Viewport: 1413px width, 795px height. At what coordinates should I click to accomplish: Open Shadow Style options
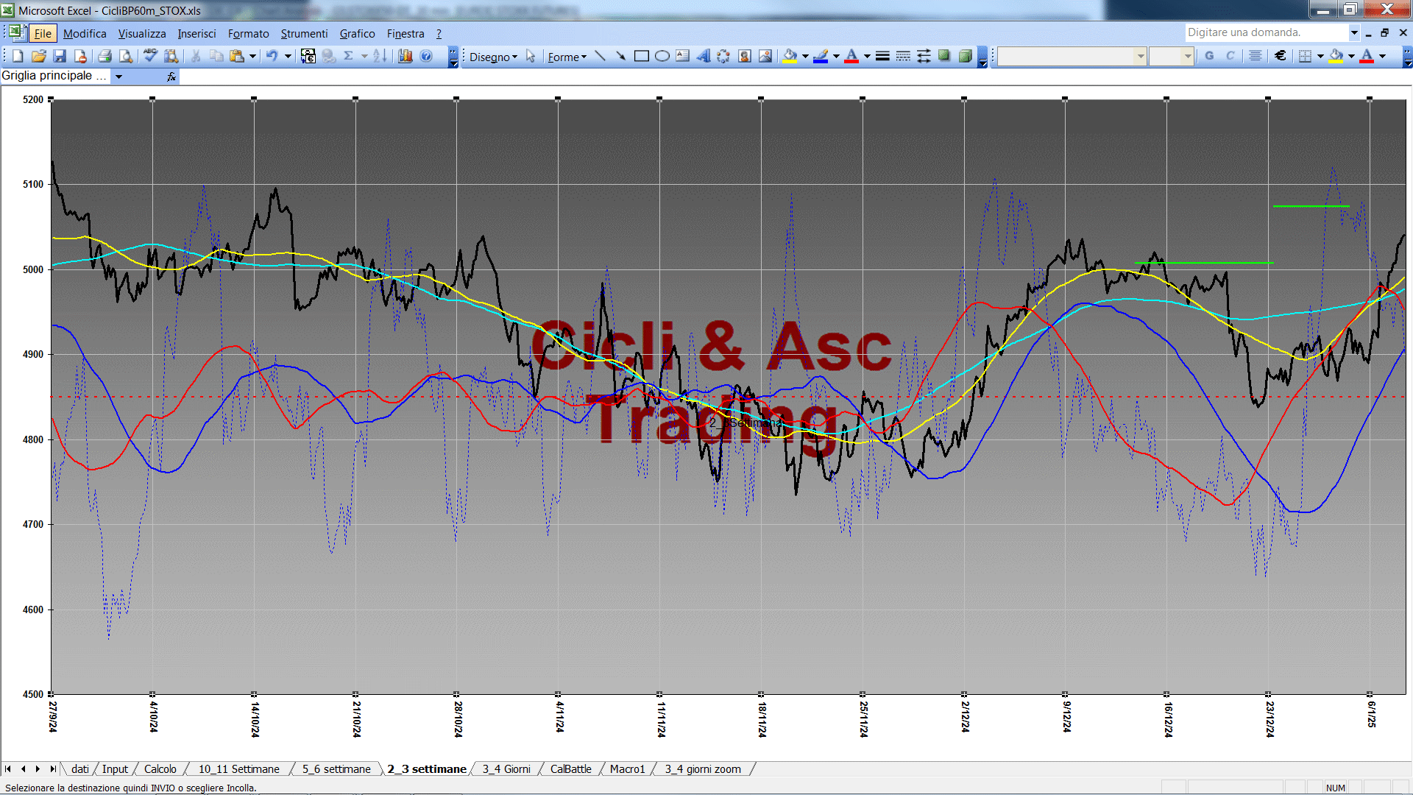click(x=944, y=56)
